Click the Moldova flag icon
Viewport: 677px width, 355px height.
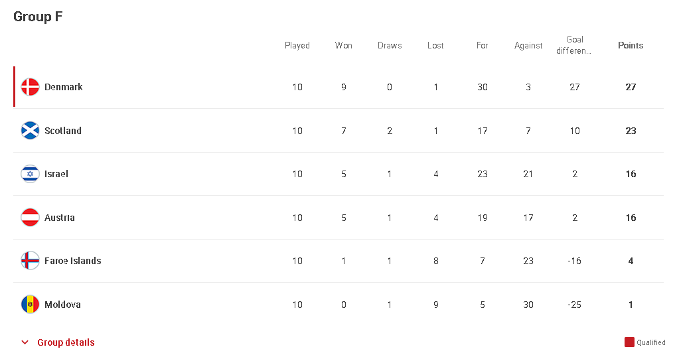[31, 304]
